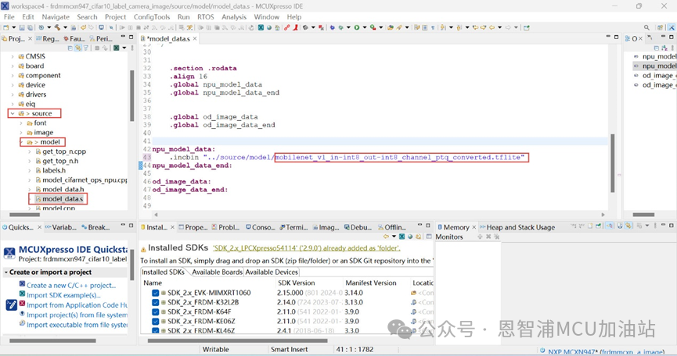Viewport: 677px width, 356px height.
Task: Click the model_data.s file icon in tree
Action: coord(37,199)
